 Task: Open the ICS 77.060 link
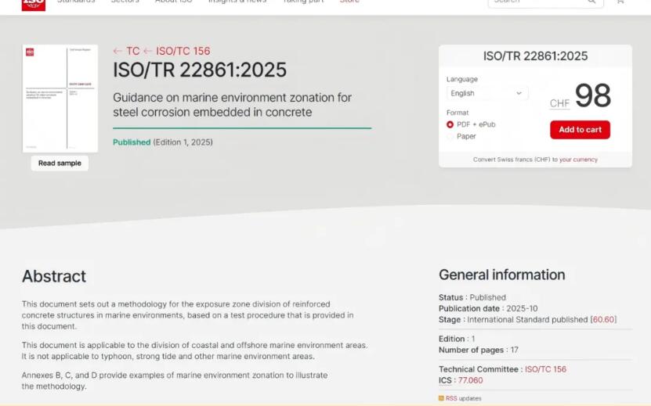(x=470, y=380)
